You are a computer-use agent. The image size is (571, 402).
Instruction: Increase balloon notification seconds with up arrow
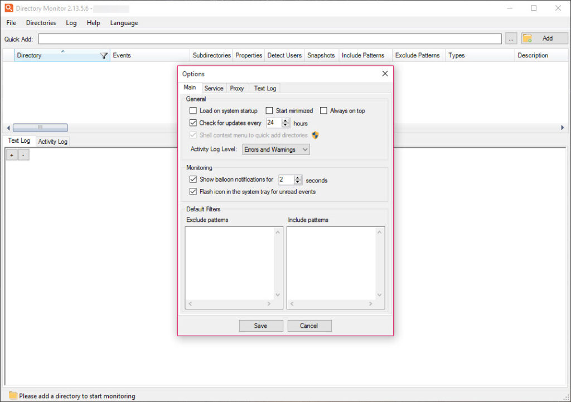(298, 177)
